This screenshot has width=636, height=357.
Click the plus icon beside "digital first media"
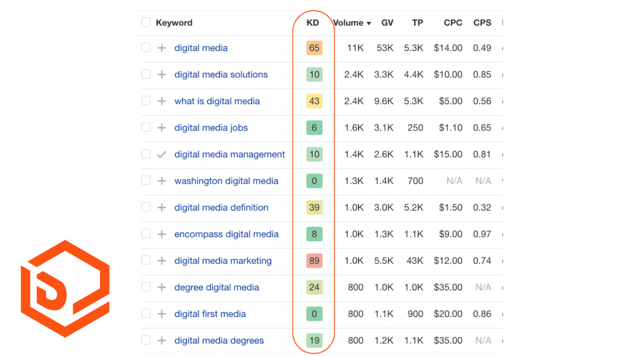click(x=161, y=314)
